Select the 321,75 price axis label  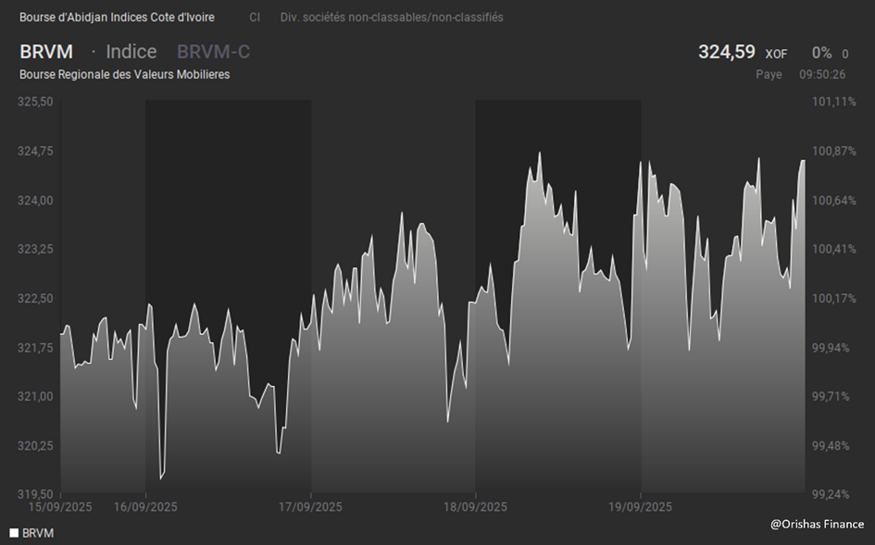tap(35, 348)
